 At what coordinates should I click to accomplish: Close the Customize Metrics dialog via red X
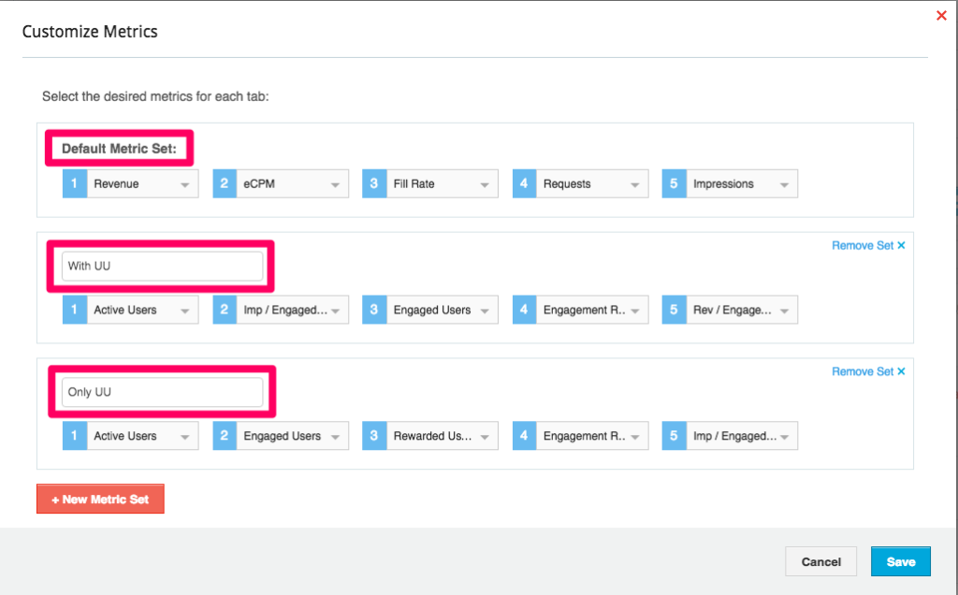(941, 16)
